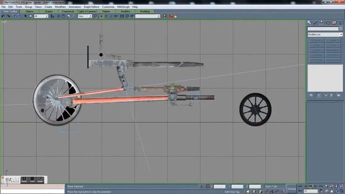Click the Undo arrow icon
Viewport: 345px width, 194px height.
point(3,16)
